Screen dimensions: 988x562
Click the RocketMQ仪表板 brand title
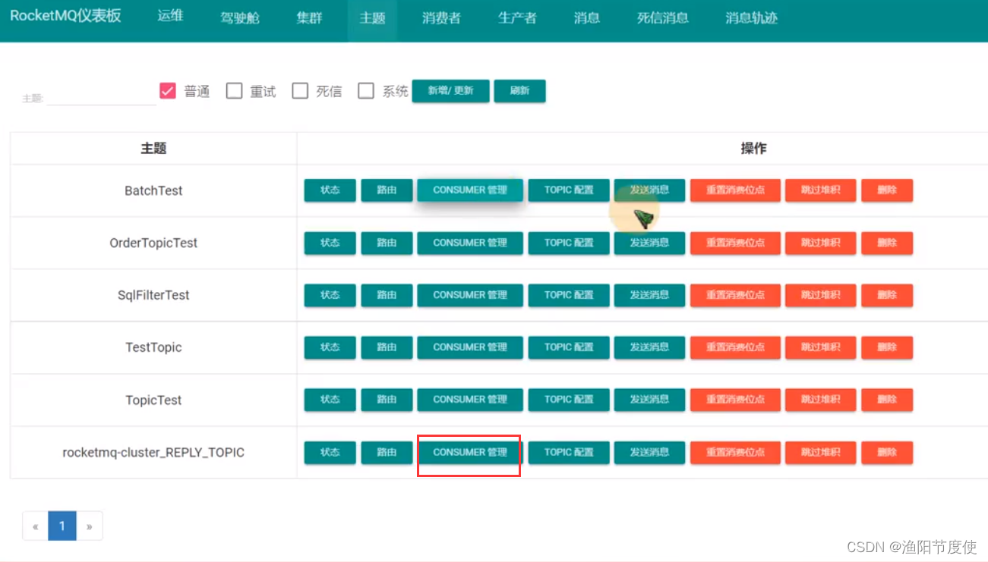[x=65, y=17]
